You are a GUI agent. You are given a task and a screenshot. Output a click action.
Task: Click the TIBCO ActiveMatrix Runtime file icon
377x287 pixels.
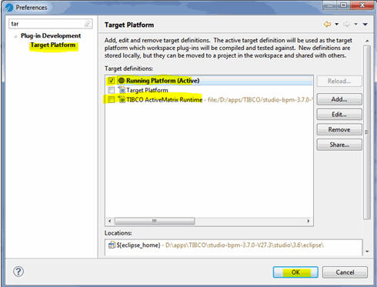[x=122, y=99]
